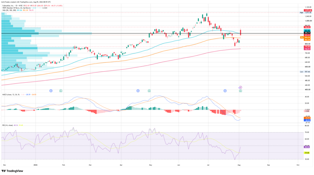Select the VRVP indicator legend

pos(25,8)
